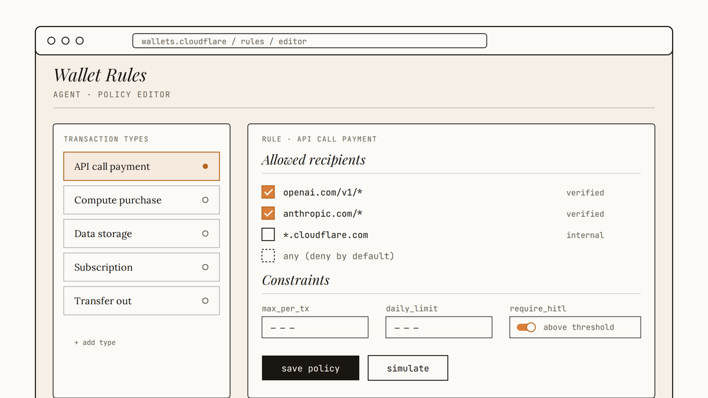Click the first window control circle
This screenshot has width=708, height=398.
pyautogui.click(x=51, y=41)
